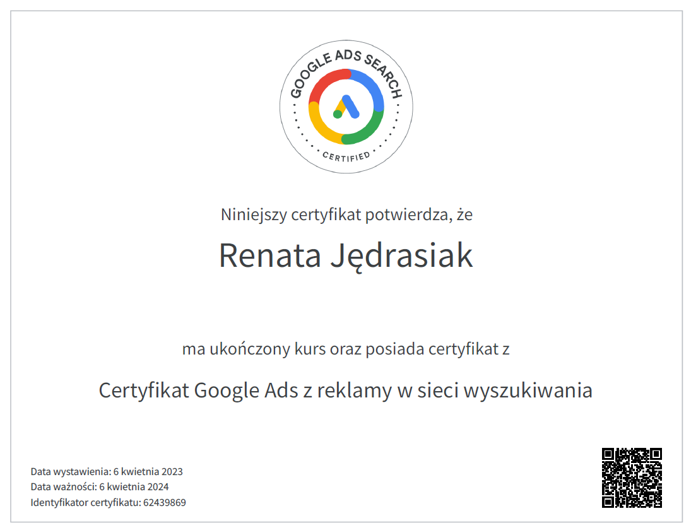Click the QR code on the certificate
The image size is (691, 528).
(x=632, y=478)
